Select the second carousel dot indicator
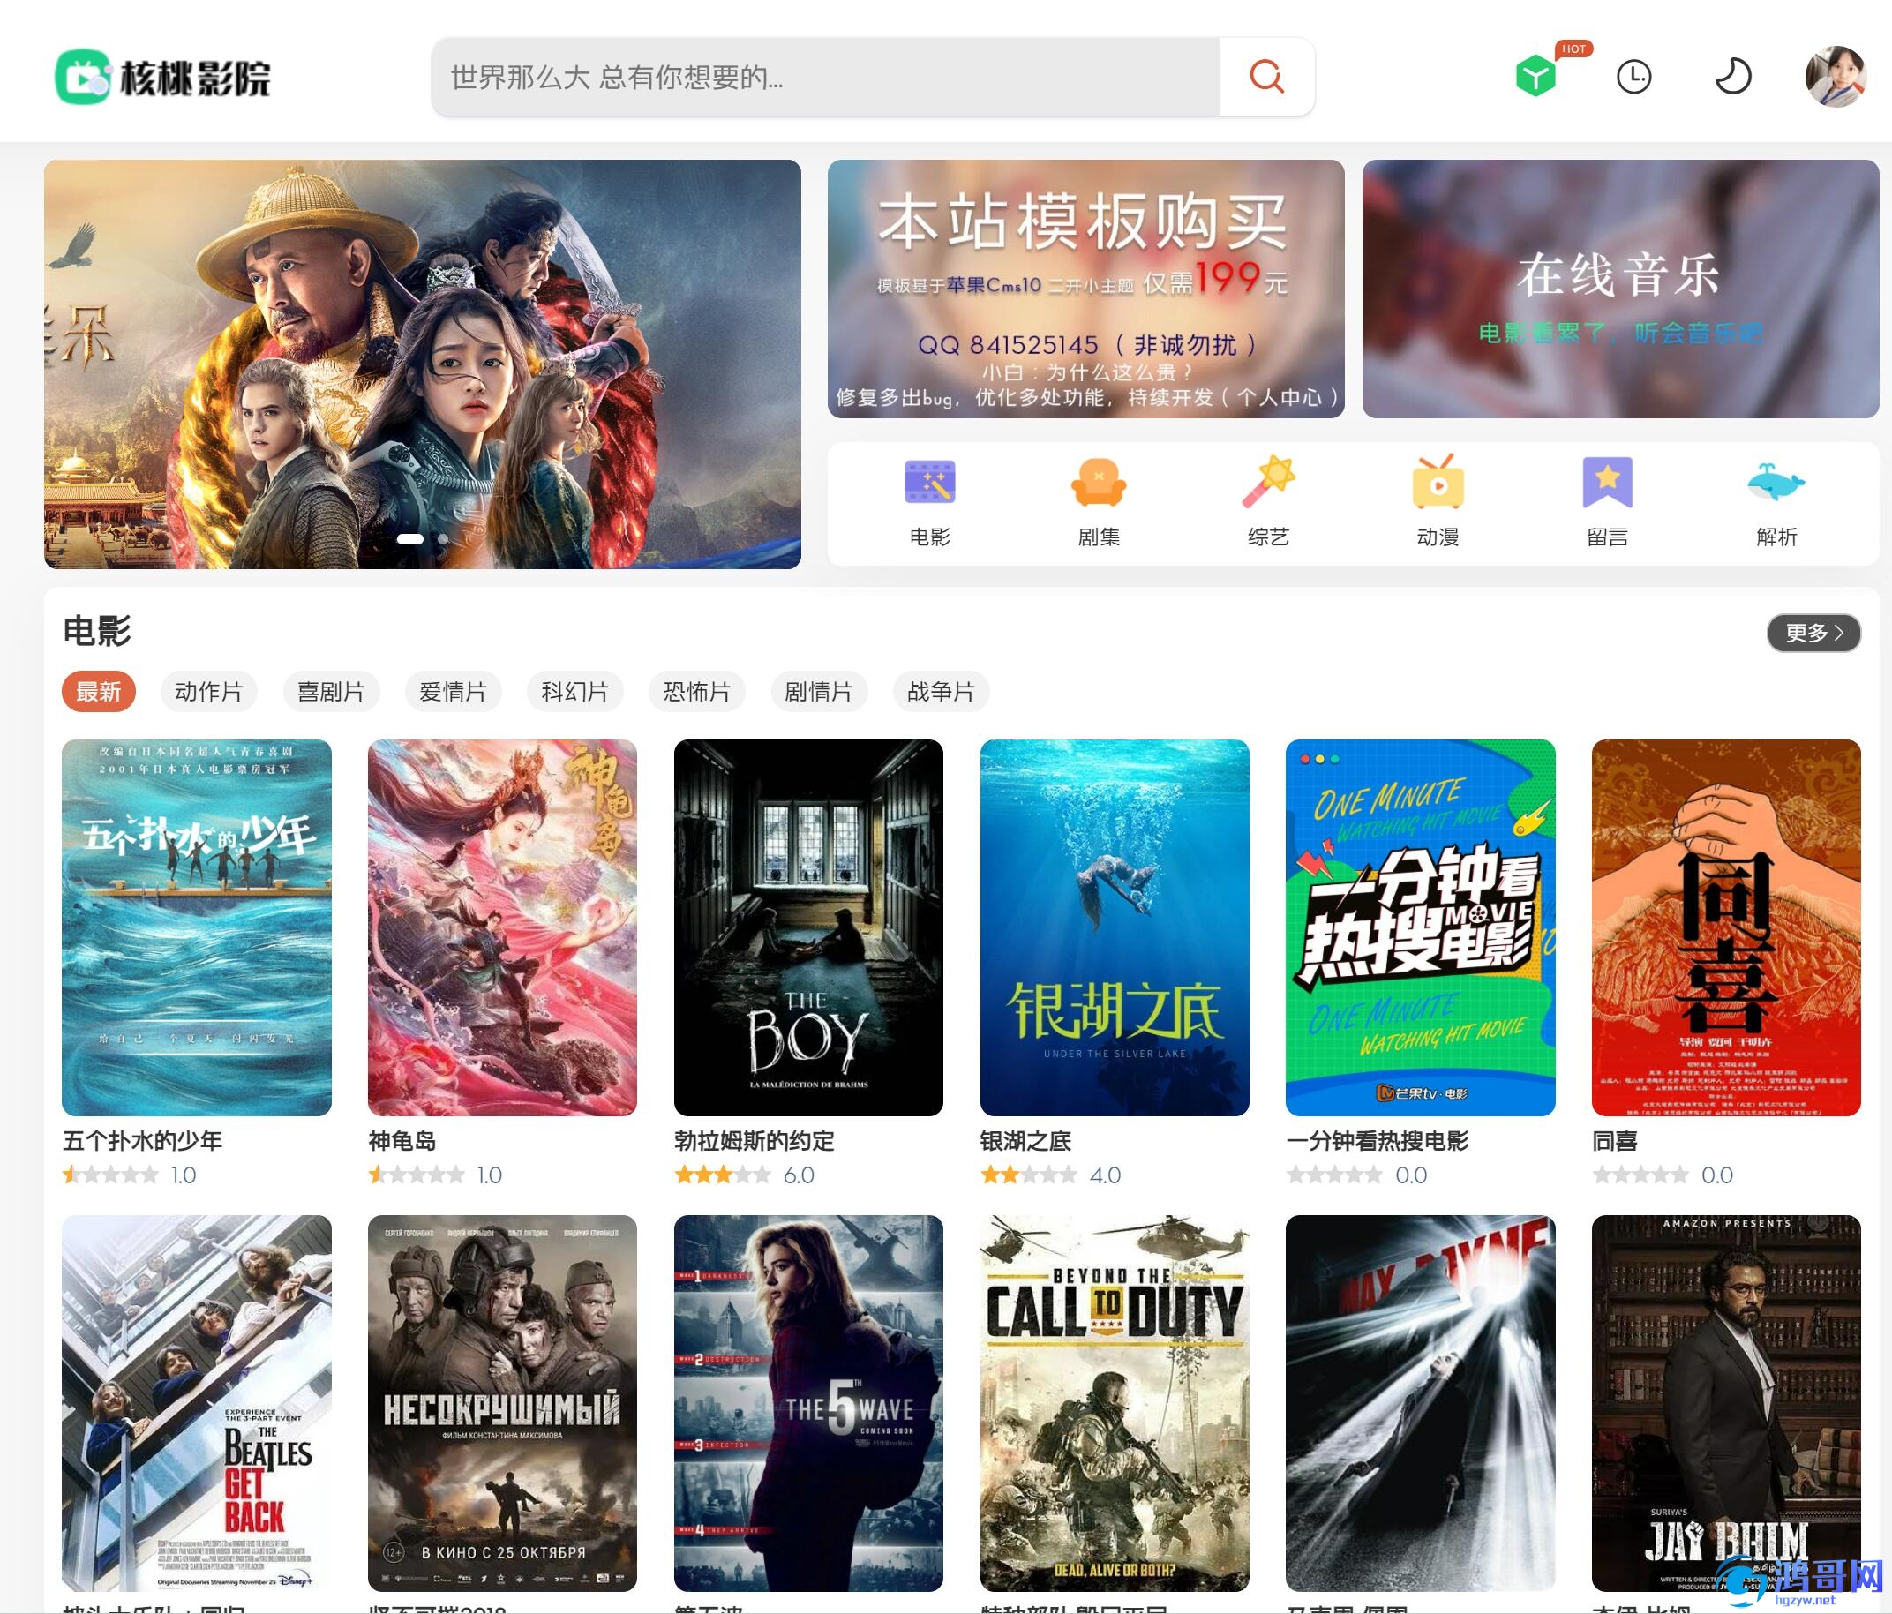Viewport: 1892px width, 1614px height. tap(443, 539)
